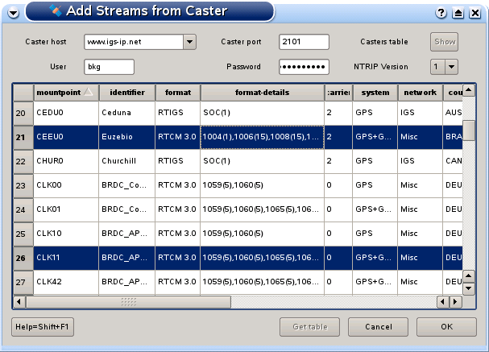Click the Password input field

coord(304,67)
